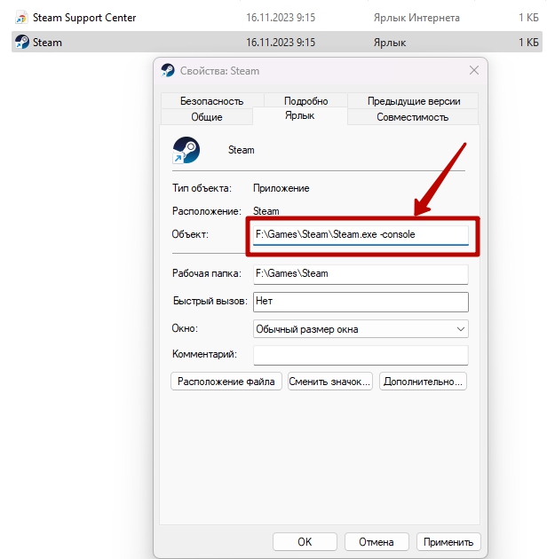Screen dimensions: 547x559
Task: Click date 16.11.2023 9:15 in Steam row
Action: point(281,43)
